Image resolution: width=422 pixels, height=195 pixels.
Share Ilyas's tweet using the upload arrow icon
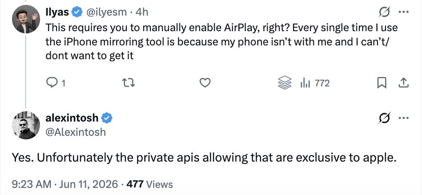click(403, 83)
